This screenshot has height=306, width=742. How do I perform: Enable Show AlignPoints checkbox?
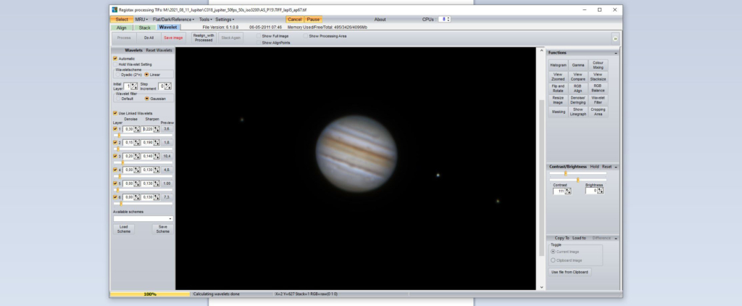pyautogui.click(x=259, y=43)
